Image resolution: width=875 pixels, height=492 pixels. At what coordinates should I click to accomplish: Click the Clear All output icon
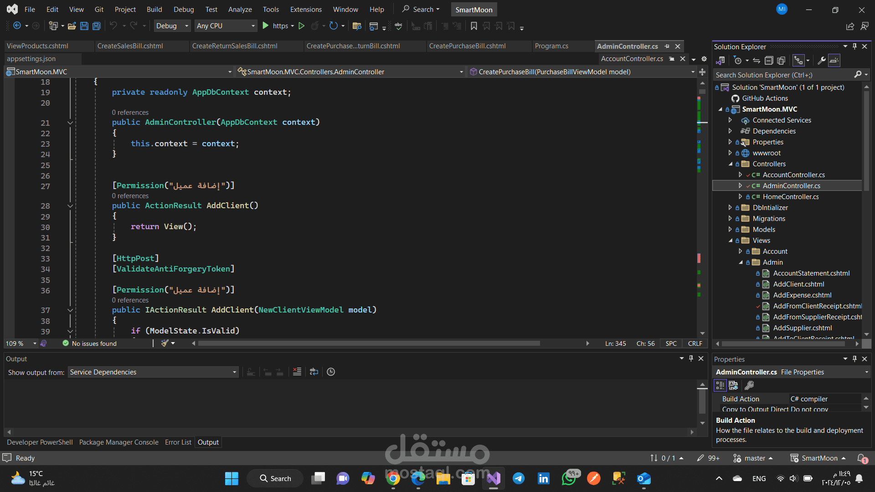(x=297, y=372)
